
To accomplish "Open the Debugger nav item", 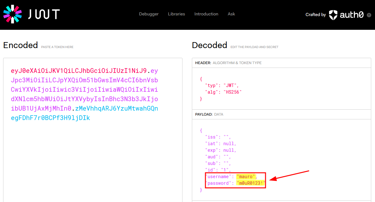I will coord(149,14).
